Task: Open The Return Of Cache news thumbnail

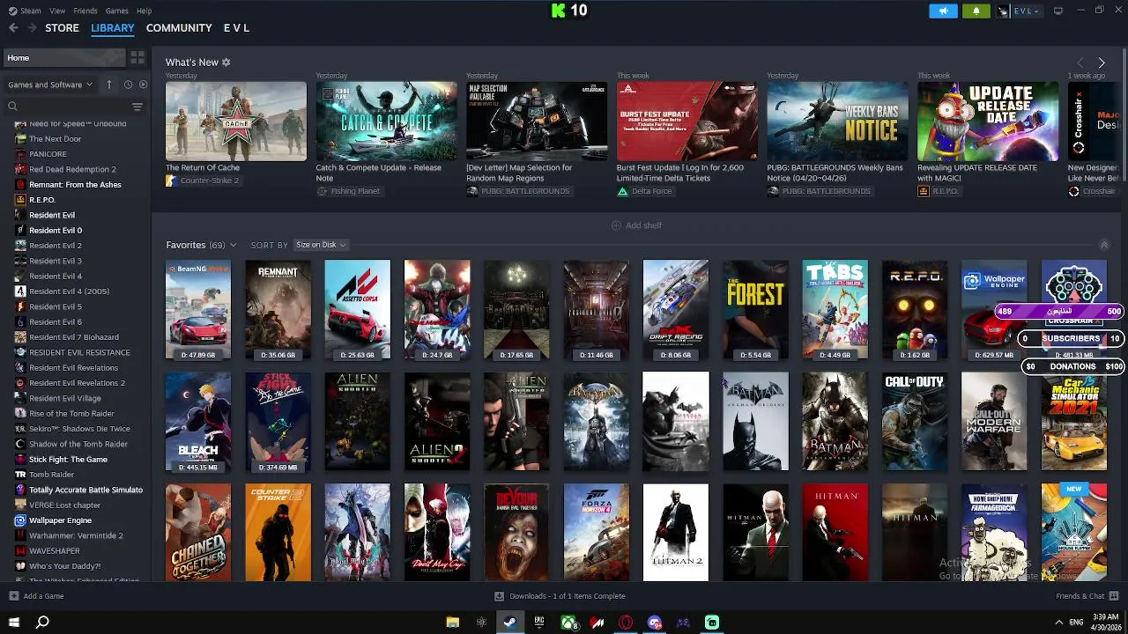Action: (x=236, y=122)
